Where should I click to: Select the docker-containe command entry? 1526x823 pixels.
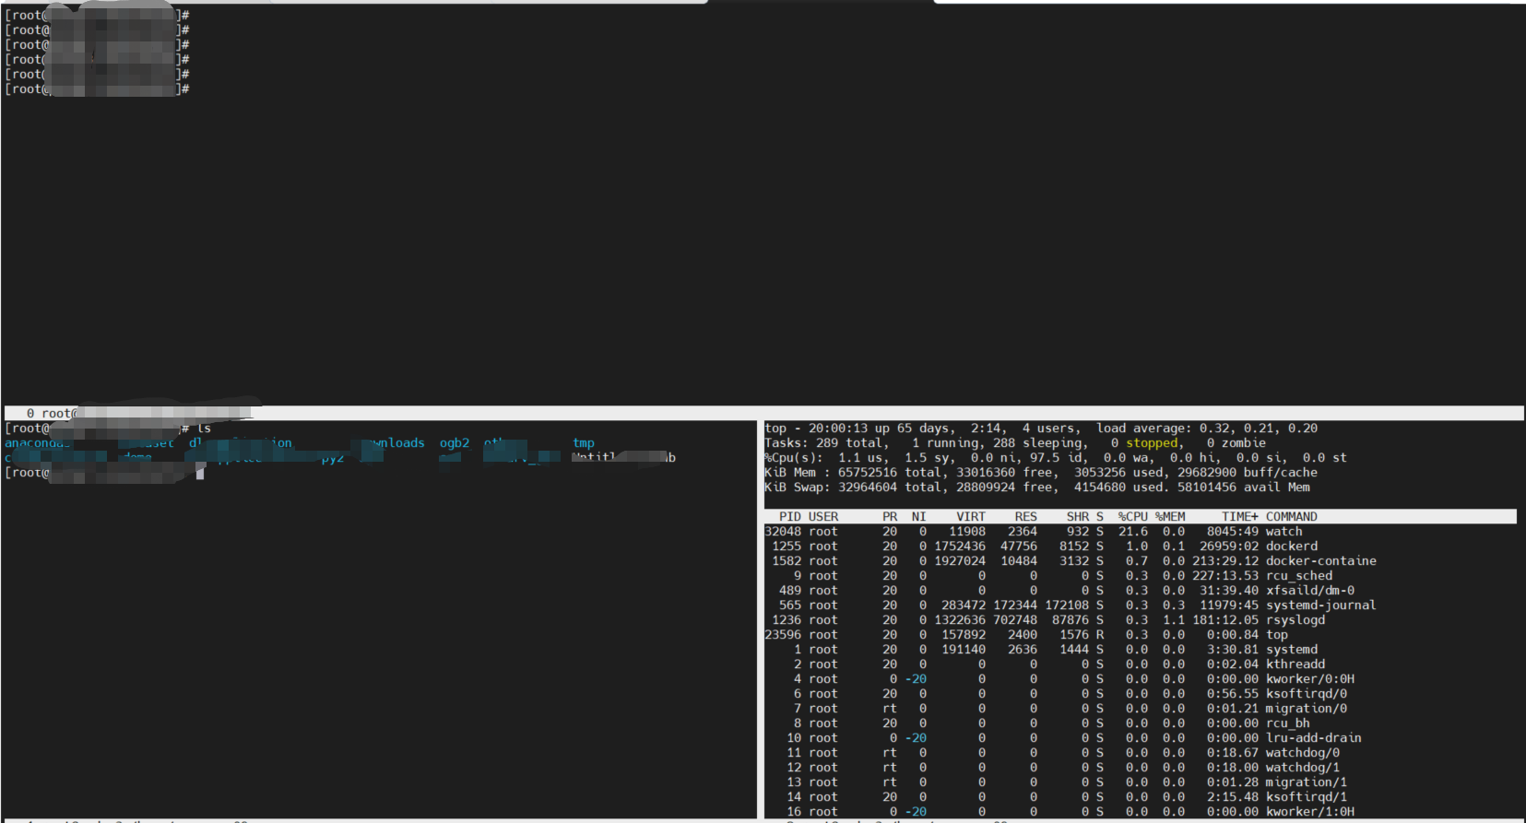(x=1321, y=561)
